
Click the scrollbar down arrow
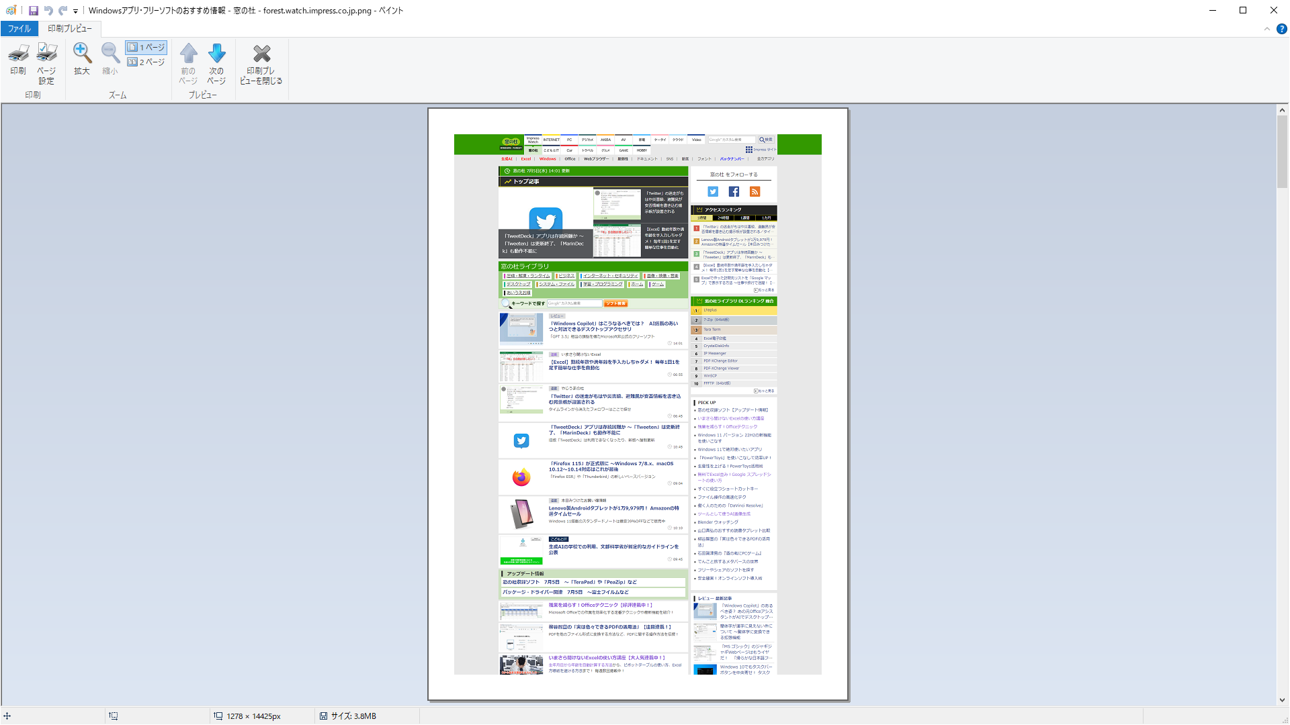coord(1282,700)
